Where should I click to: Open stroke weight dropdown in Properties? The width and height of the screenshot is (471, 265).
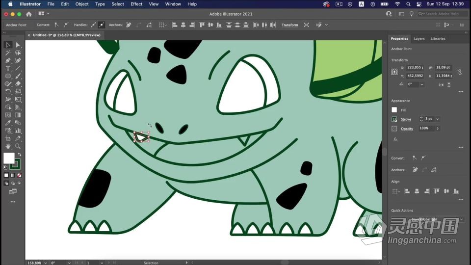tap(438, 119)
